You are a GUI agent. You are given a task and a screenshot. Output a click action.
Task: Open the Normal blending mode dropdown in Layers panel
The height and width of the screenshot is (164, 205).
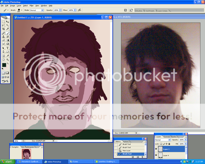[169, 140]
